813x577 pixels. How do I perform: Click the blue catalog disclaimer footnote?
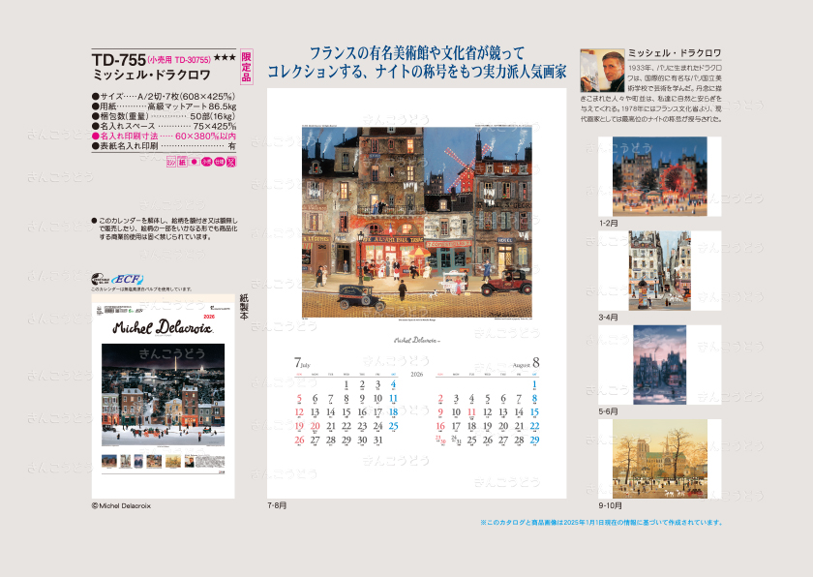601,523
